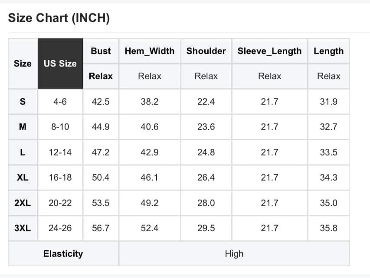
Task: Click the Size Chart (INCH) title
Action: 59,18
